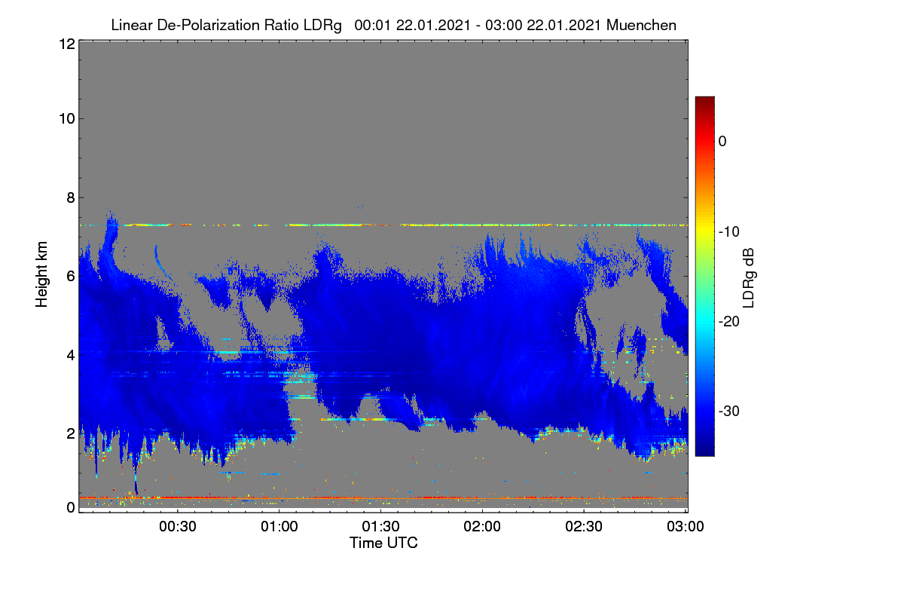Click the 10 km height tick label
Screen dimensions: 904x603
click(x=66, y=118)
